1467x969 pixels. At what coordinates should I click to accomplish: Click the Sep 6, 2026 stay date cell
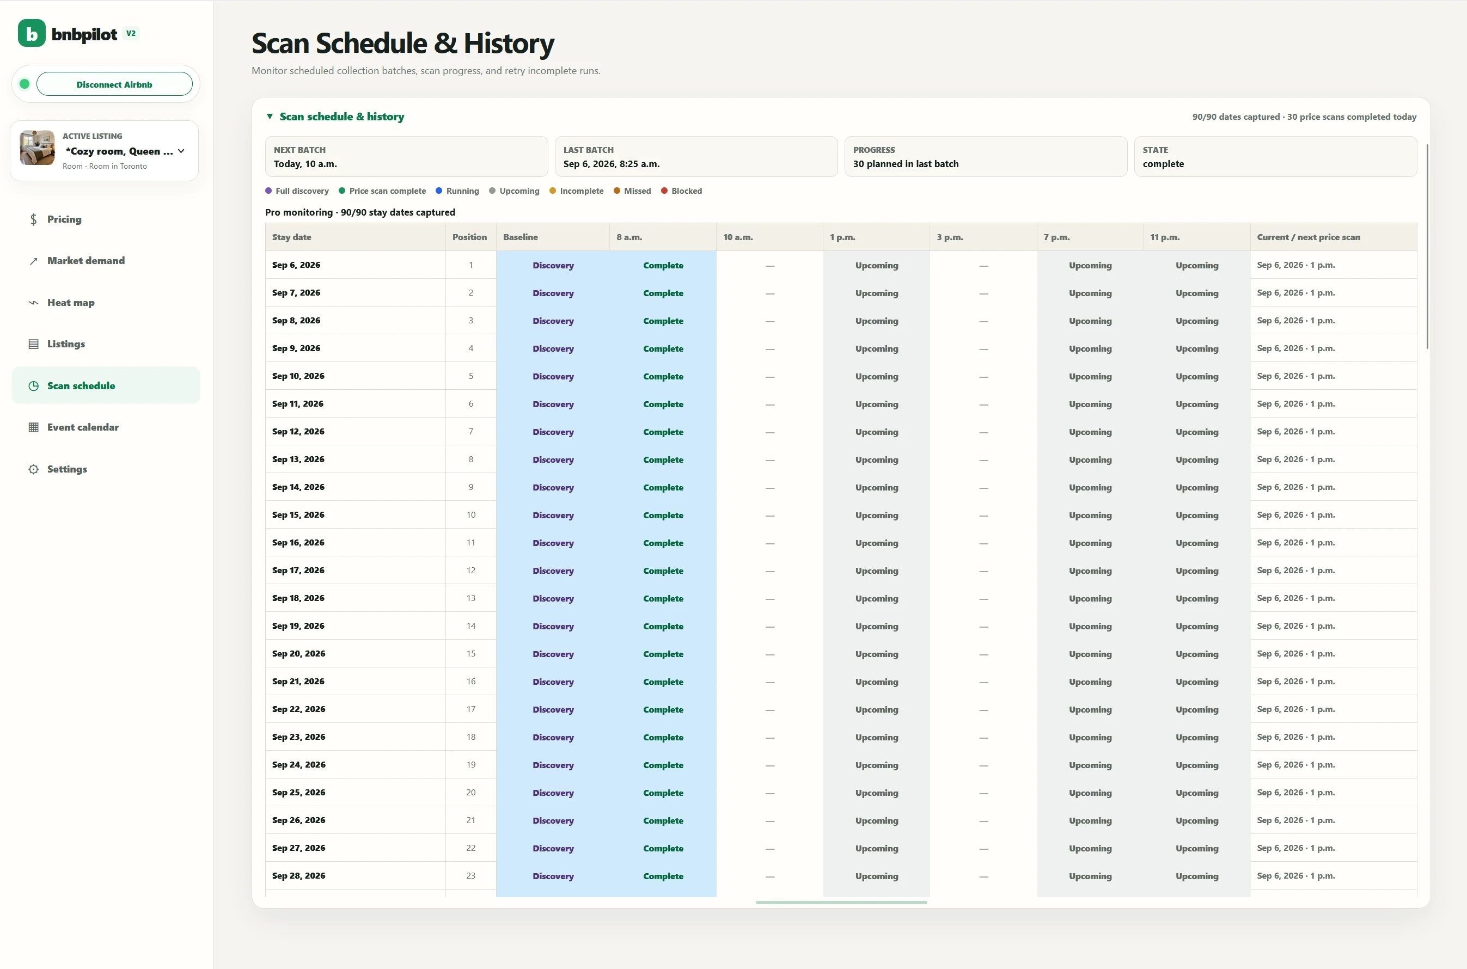point(356,265)
